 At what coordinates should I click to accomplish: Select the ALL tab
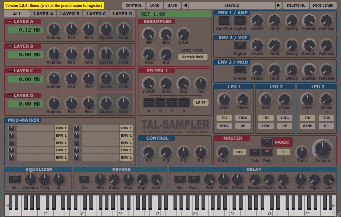[16, 14]
